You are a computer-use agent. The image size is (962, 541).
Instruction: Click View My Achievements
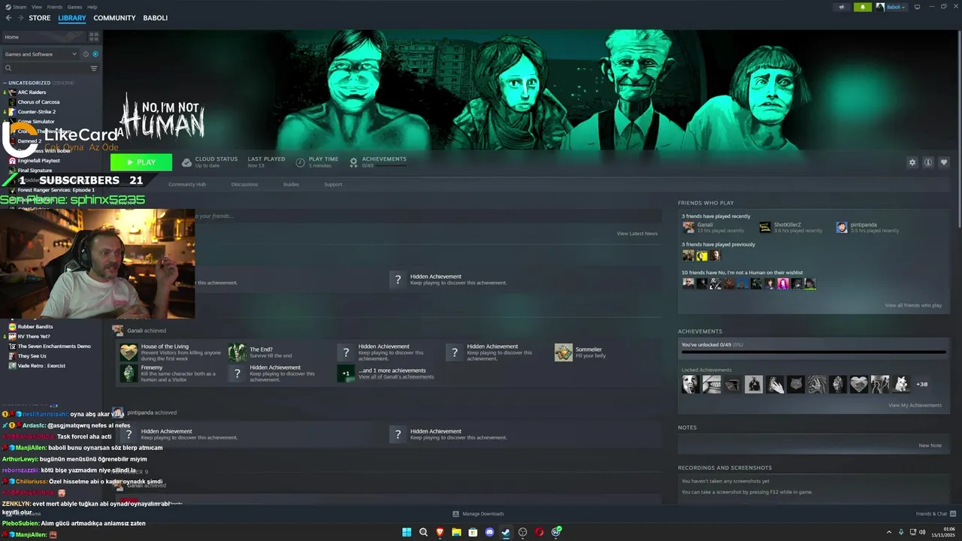(915, 405)
